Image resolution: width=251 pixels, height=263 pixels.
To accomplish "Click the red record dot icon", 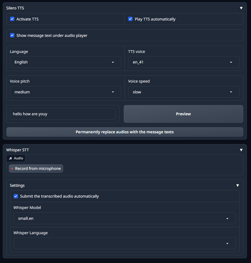I will pos(12,168).
